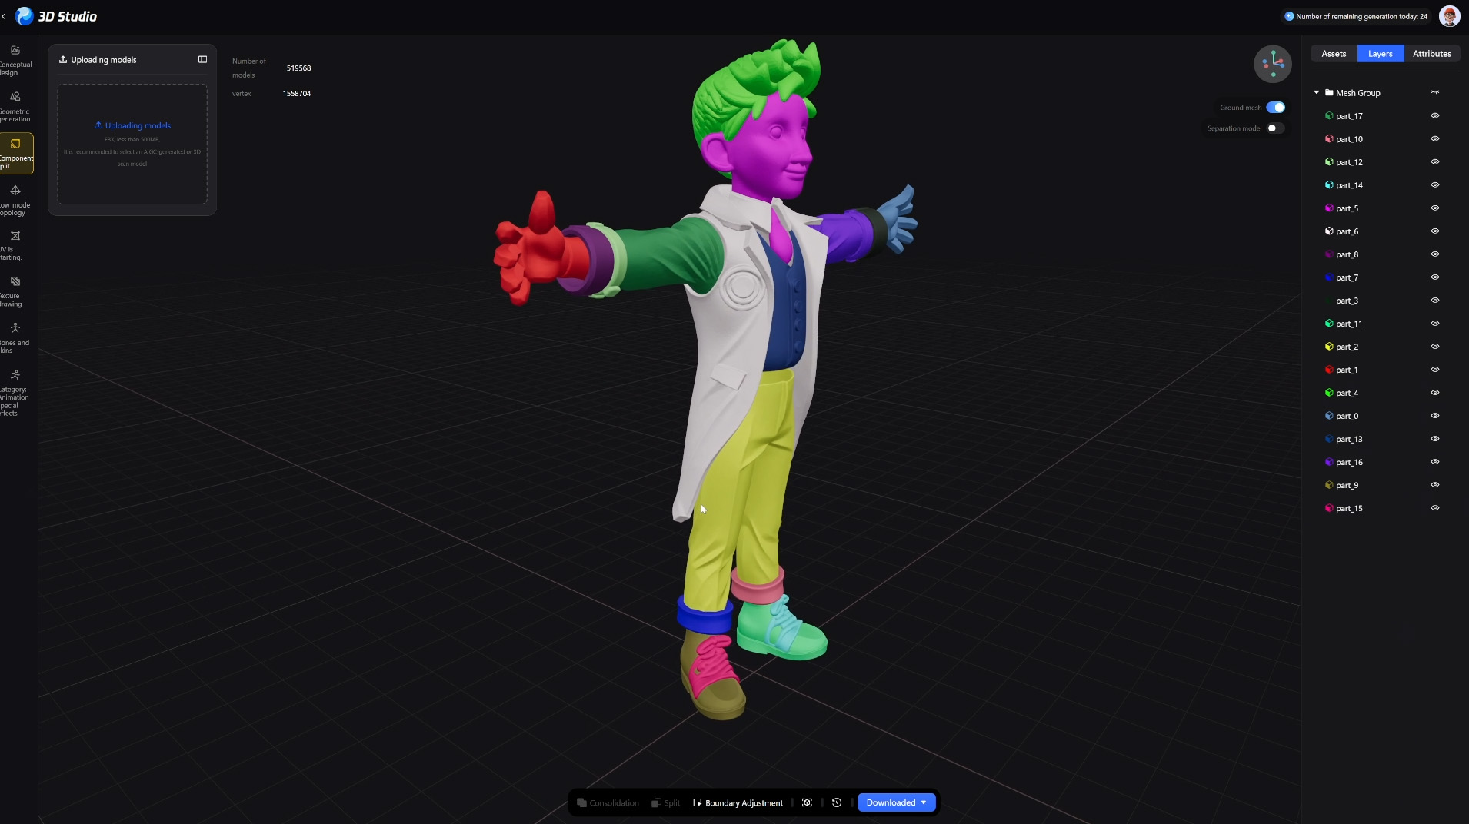1469x824 pixels.
Task: Switch to the Assets tab
Action: click(x=1334, y=54)
